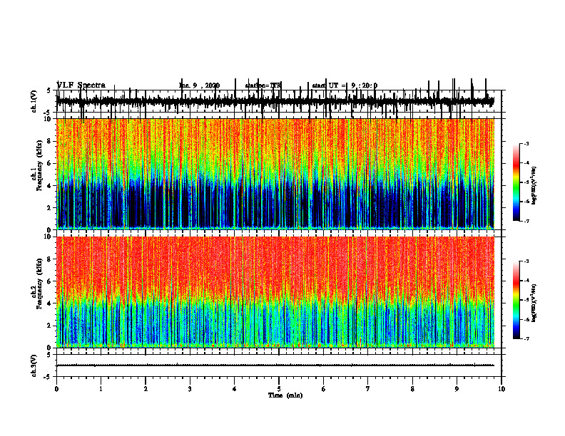
Task: Click the '9' tick on time axis
Action: tap(457, 389)
